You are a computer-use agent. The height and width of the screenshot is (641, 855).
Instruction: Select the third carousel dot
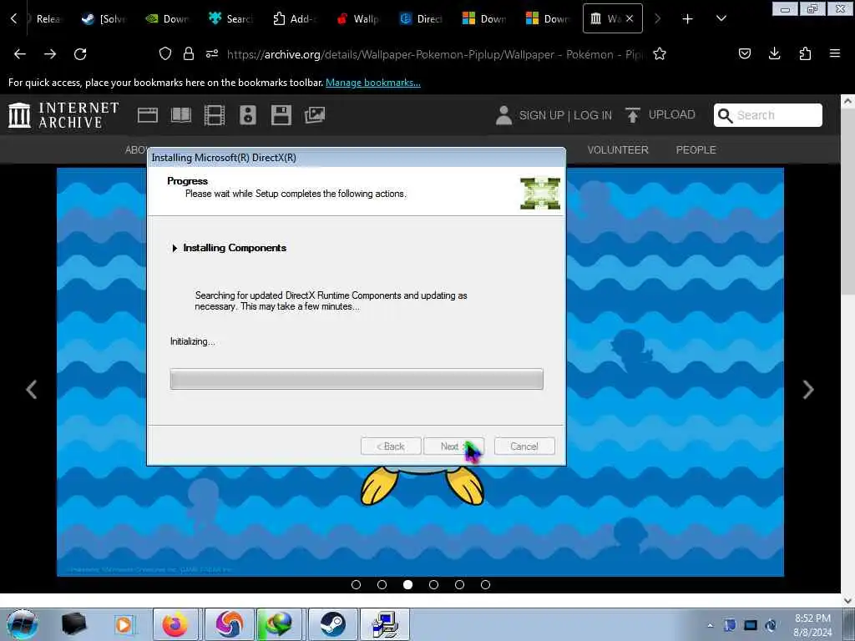pos(407,584)
